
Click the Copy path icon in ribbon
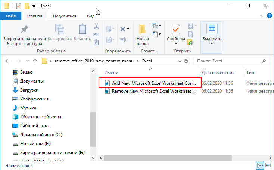click(x=96, y=34)
